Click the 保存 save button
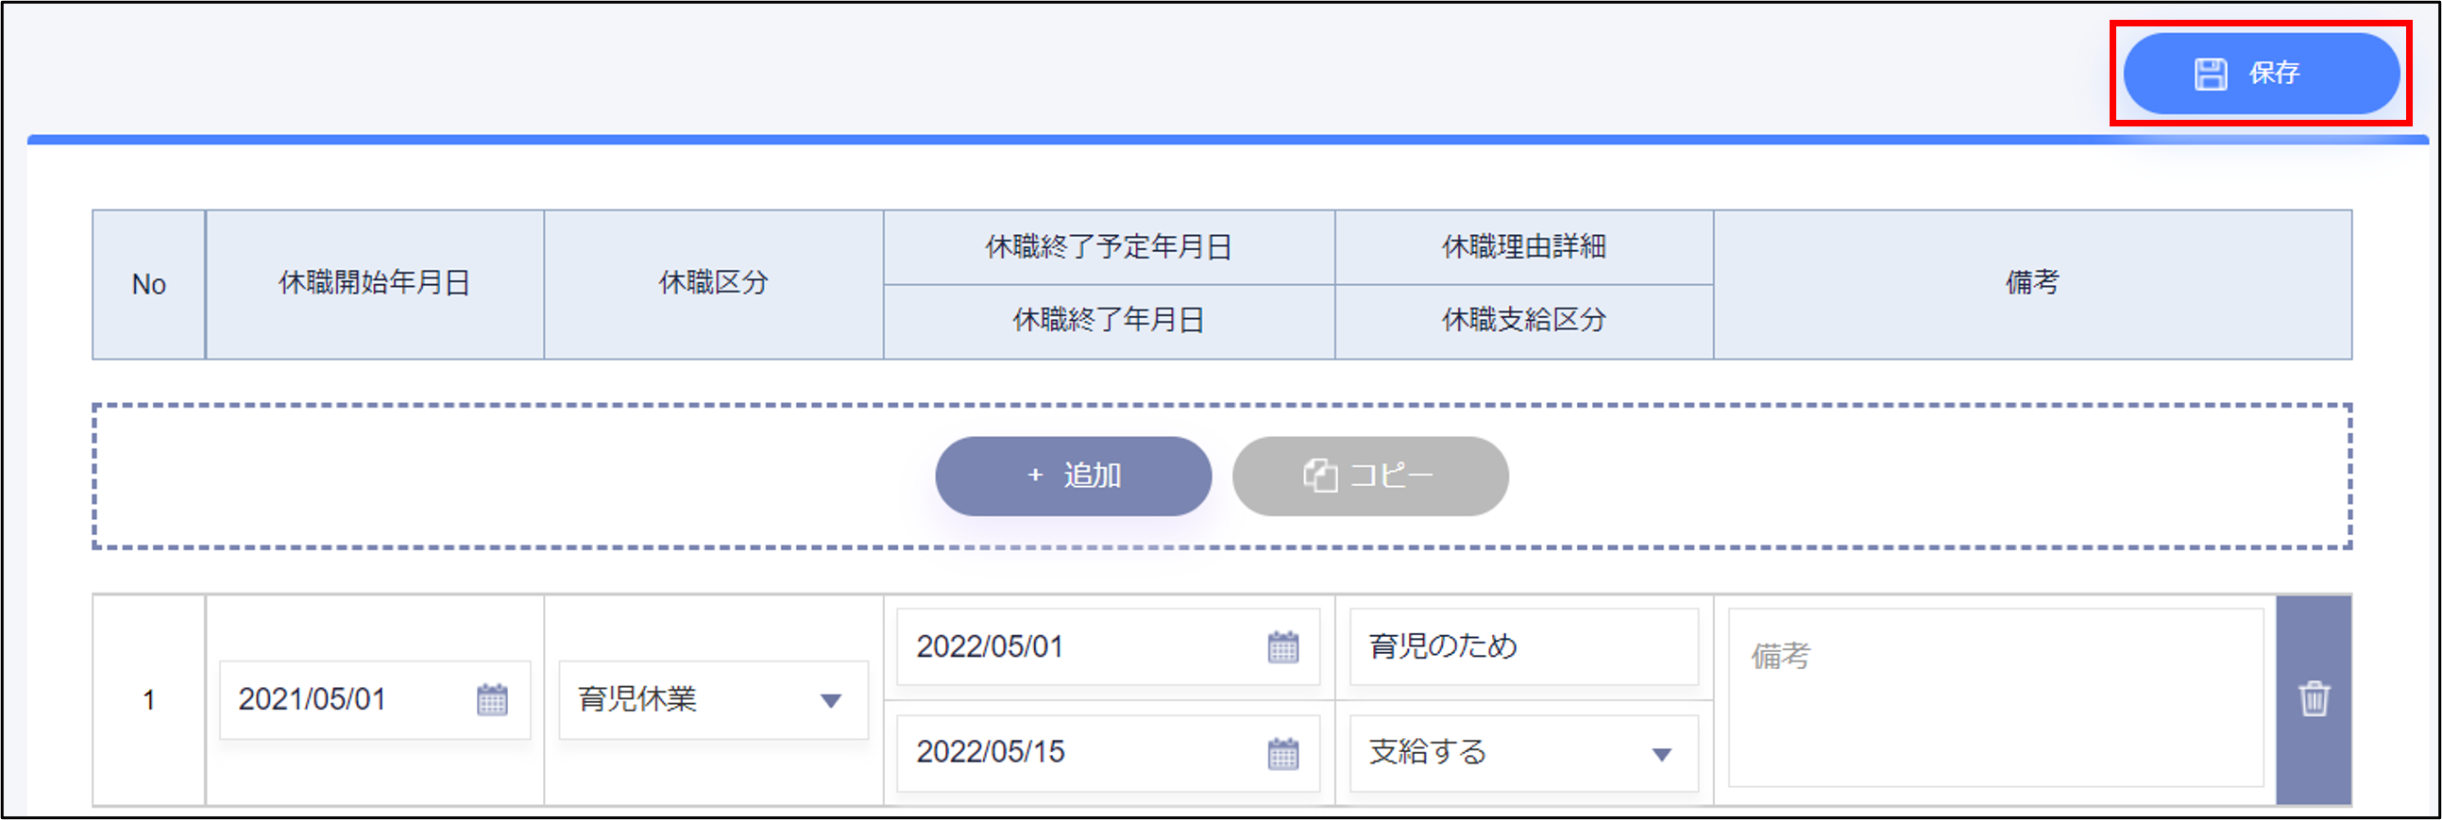Viewport: 2442px width, 820px height. click(x=2260, y=74)
